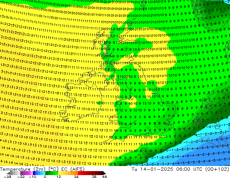Click the (00+102) forecast hour label

point(217,169)
